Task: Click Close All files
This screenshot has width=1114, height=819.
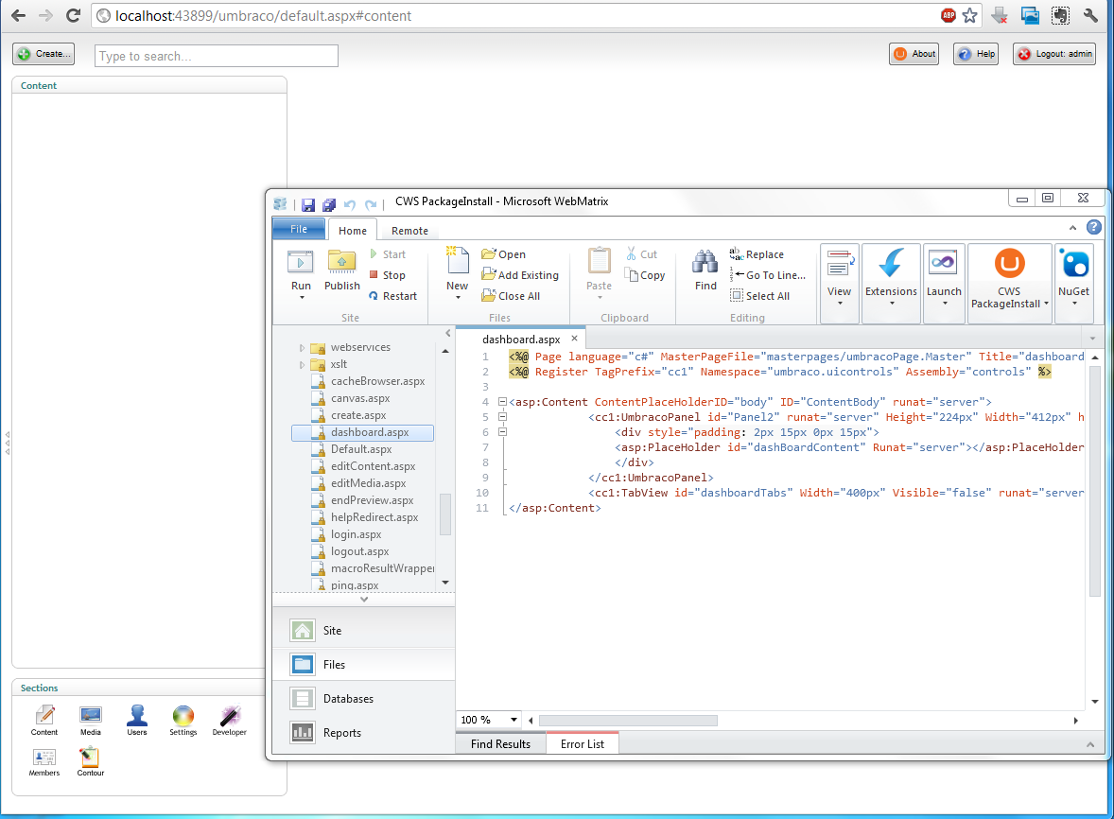Action: point(511,295)
